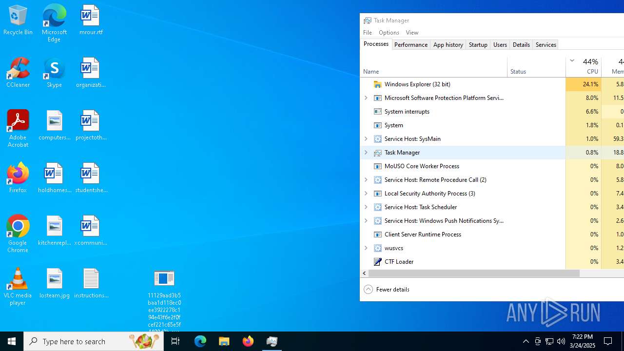Image resolution: width=624 pixels, height=351 pixels.
Task: Open Task View from the taskbar
Action: pyautogui.click(x=175, y=341)
